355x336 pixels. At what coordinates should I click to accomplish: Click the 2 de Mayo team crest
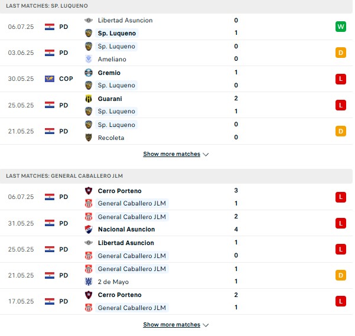click(89, 282)
